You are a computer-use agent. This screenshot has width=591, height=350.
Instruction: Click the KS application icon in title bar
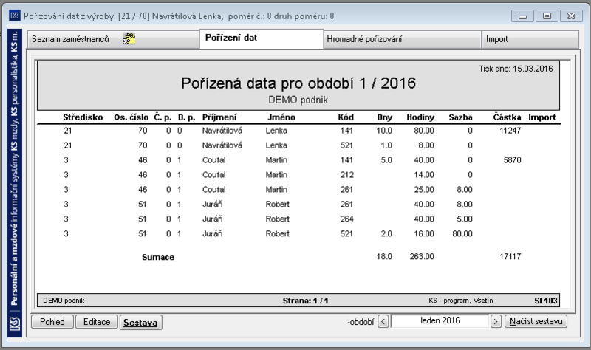15,16
